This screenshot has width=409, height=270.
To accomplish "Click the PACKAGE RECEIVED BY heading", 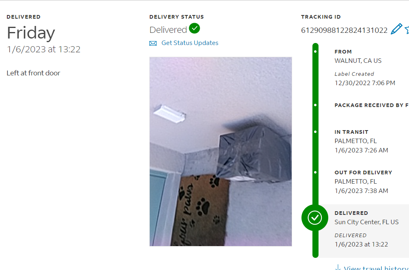I will (371, 105).
